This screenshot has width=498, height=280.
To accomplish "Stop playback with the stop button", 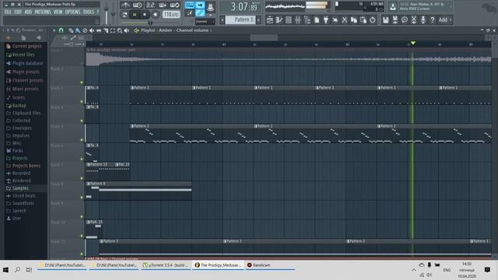I will pos(145,15).
